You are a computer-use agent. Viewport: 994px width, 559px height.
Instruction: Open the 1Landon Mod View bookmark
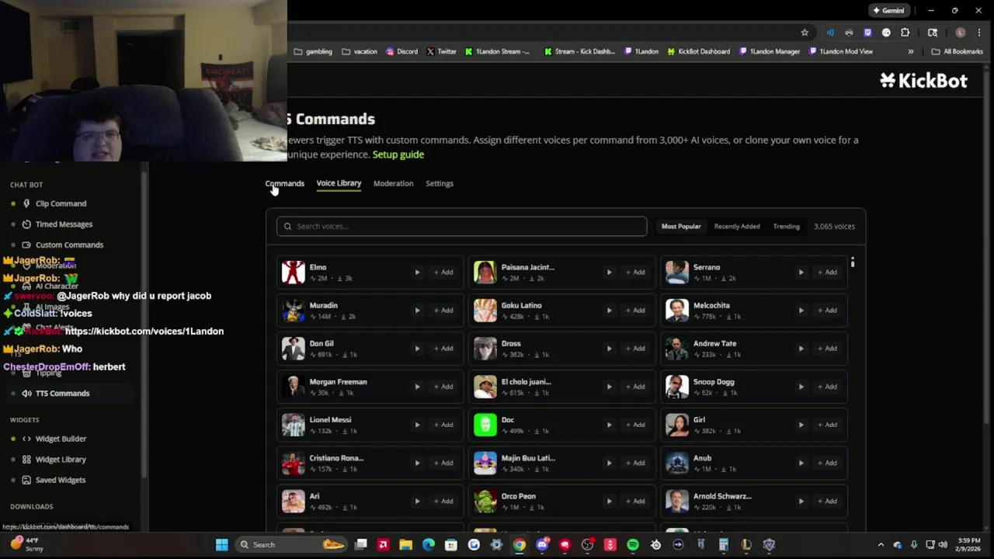(x=841, y=52)
